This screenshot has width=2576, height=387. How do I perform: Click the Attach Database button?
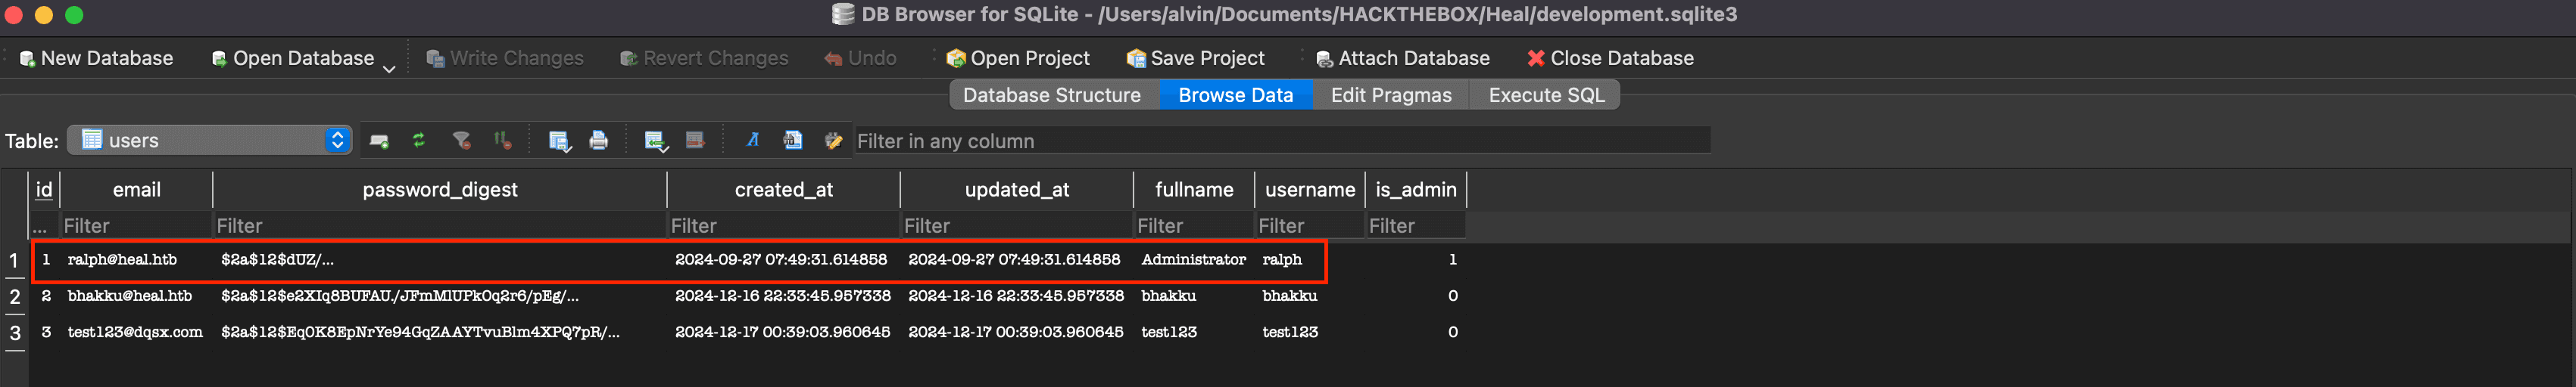click(x=1402, y=58)
